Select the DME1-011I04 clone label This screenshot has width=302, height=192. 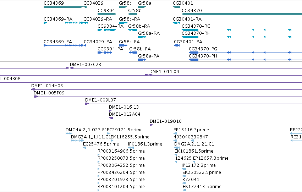coord(164,72)
